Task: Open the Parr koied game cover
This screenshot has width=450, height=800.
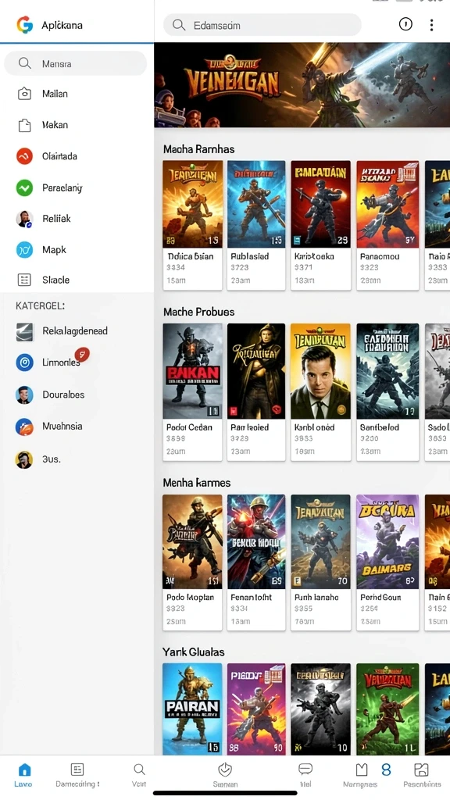Action: pos(256,371)
